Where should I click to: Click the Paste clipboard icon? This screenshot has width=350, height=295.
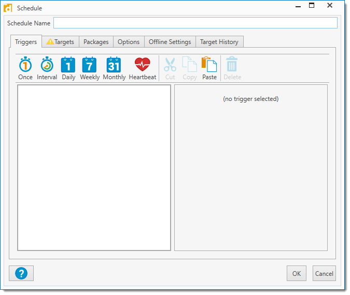(x=209, y=68)
